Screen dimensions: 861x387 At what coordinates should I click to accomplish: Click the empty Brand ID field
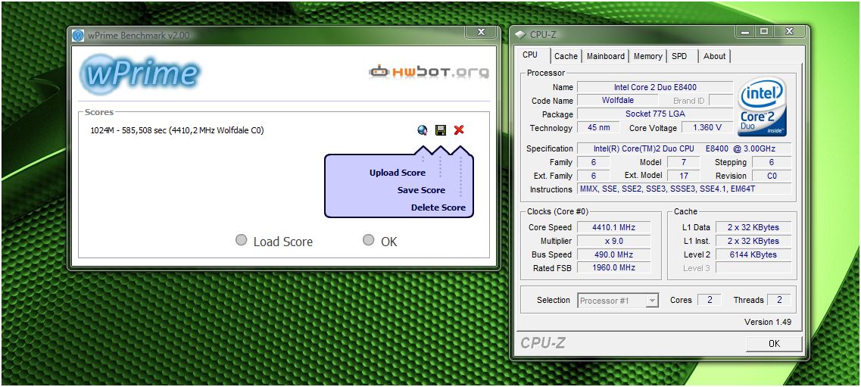coord(721,101)
